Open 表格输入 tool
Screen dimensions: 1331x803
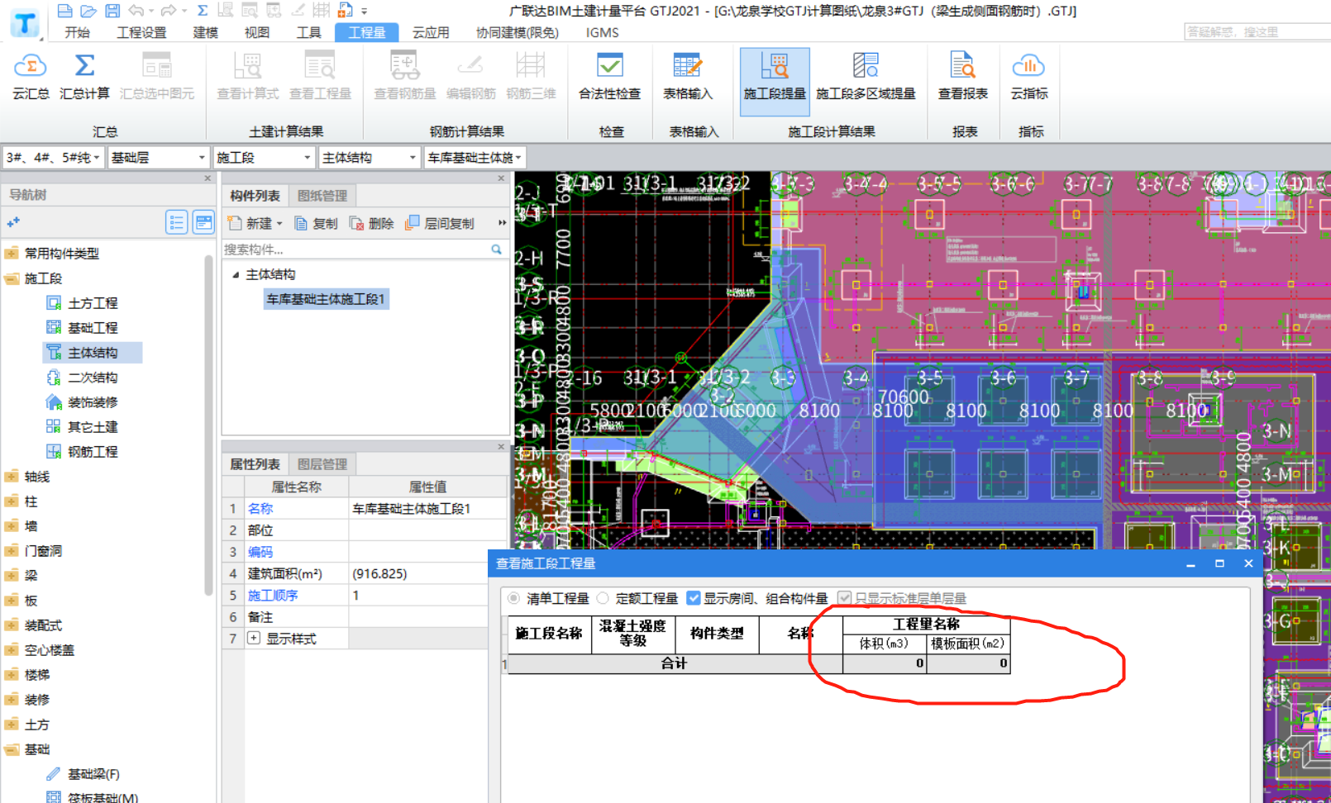pyautogui.click(x=687, y=76)
